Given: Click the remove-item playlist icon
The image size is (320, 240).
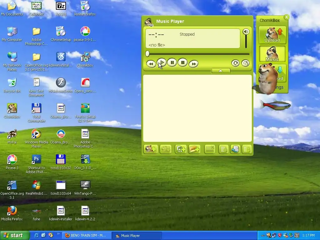Looking at the screenshot, I should tap(210, 149).
